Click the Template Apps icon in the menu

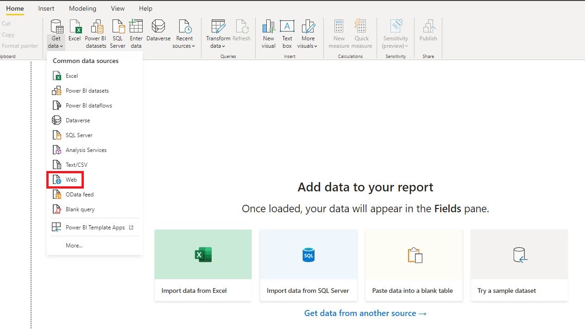point(57,228)
